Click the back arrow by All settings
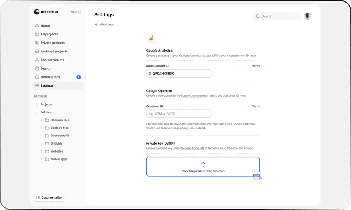Image resolution: width=351 pixels, height=210 pixels. click(96, 25)
